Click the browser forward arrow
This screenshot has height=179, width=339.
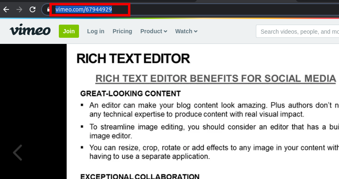pos(19,9)
